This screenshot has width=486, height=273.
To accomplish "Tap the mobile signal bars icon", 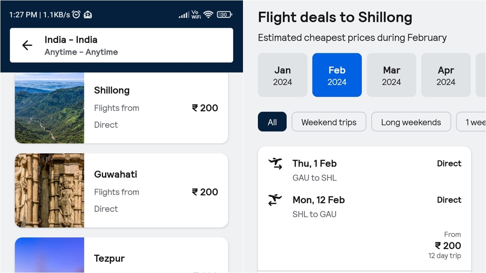I will pyautogui.click(x=184, y=15).
